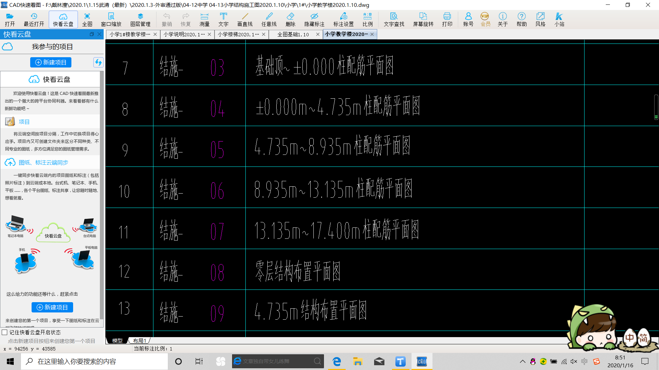Open Task View on the taskbar

[x=199, y=361]
